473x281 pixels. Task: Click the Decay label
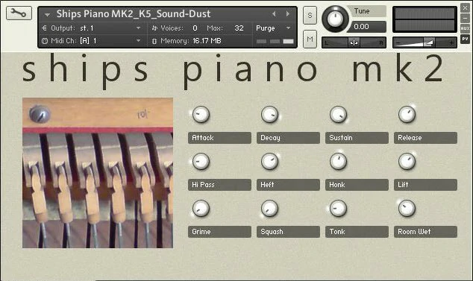click(288, 138)
